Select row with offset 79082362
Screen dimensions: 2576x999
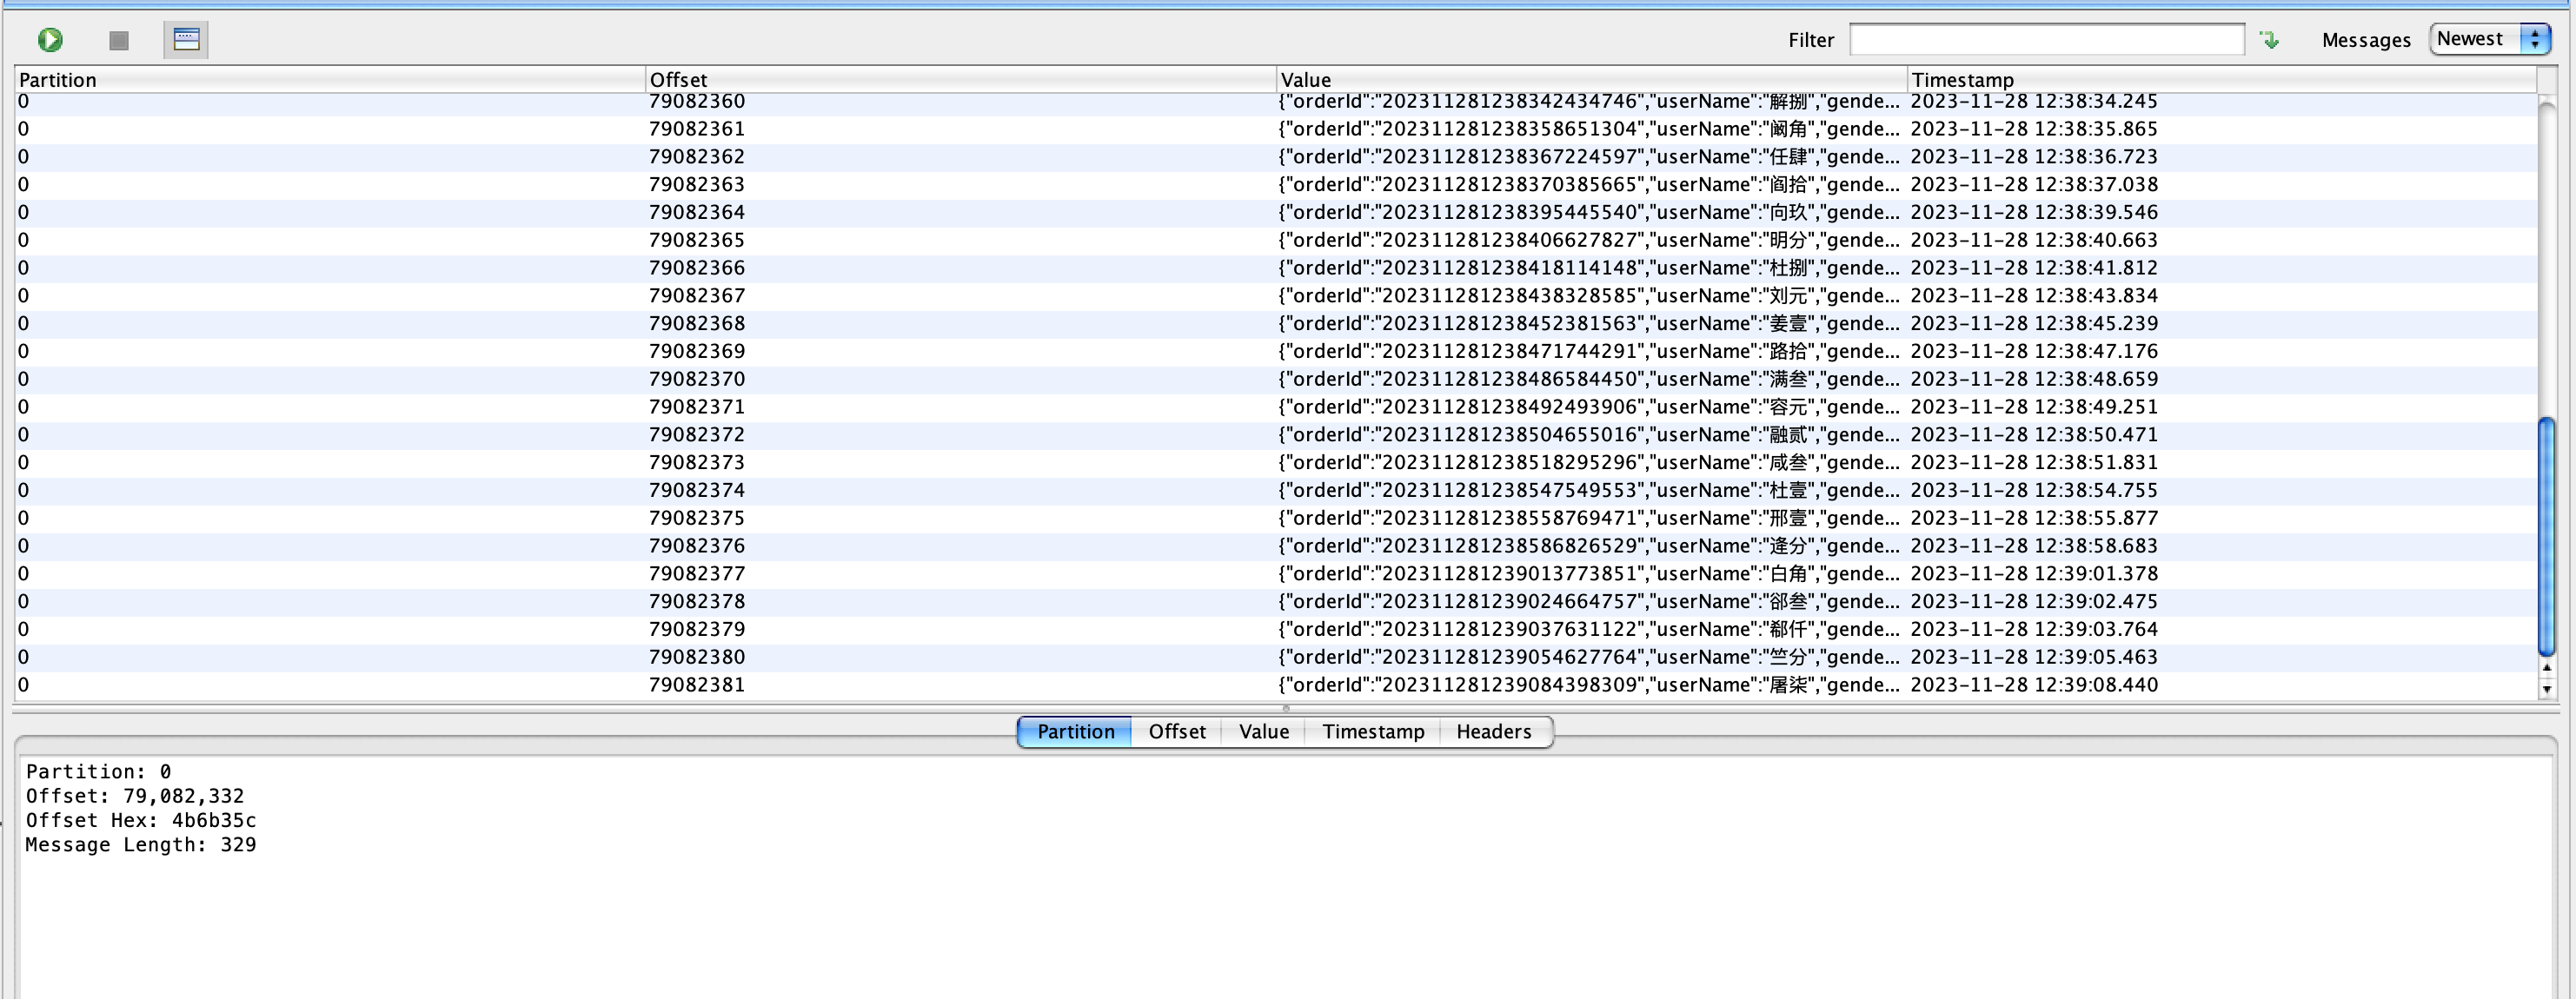[1276, 157]
